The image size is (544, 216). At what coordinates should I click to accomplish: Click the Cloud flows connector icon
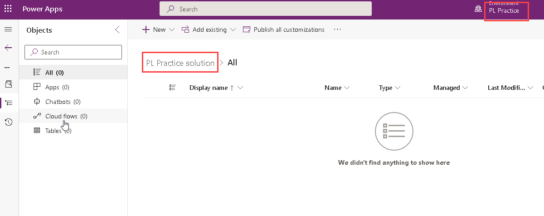point(37,116)
